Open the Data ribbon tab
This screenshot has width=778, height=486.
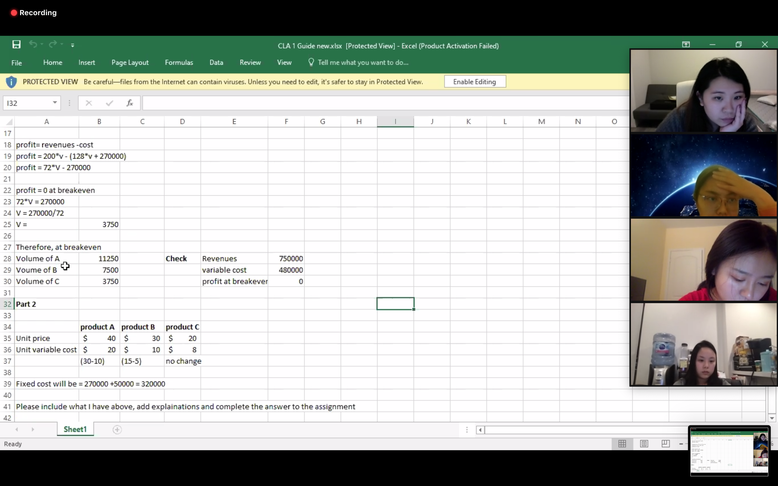point(216,62)
